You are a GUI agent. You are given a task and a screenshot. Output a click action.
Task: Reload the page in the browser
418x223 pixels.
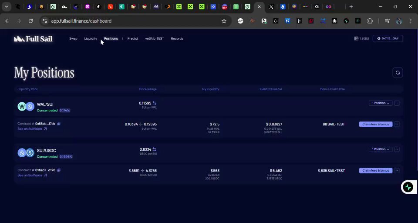[x=30, y=21]
